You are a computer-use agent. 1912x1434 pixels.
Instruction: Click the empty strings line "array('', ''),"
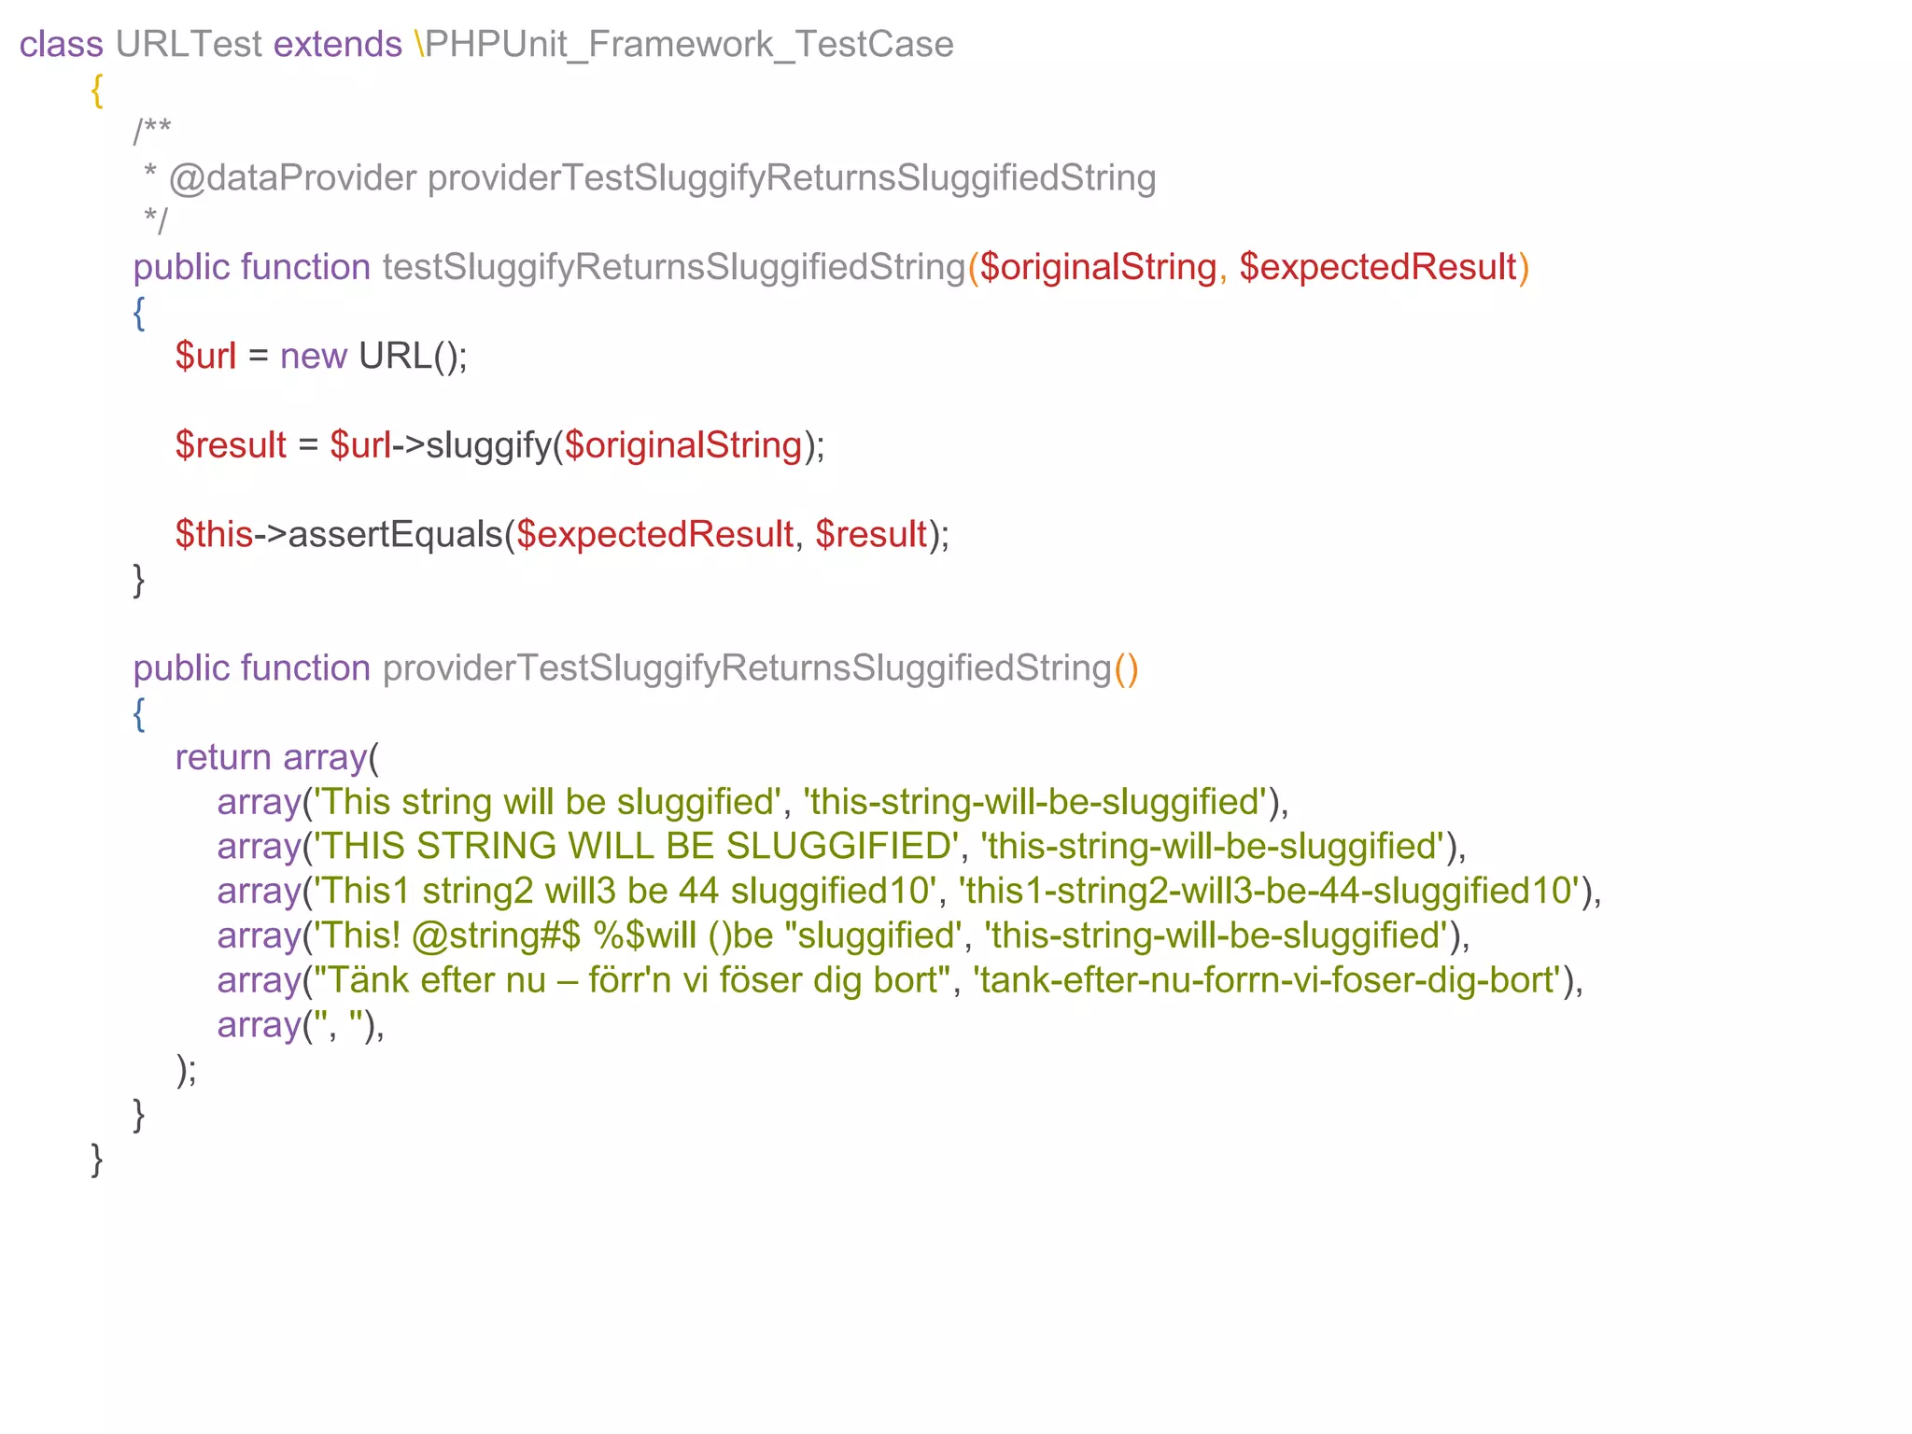pyautogui.click(x=301, y=1025)
